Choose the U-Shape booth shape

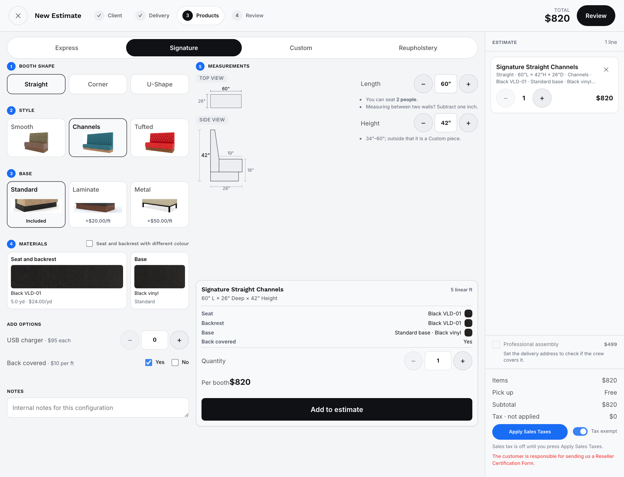[160, 84]
